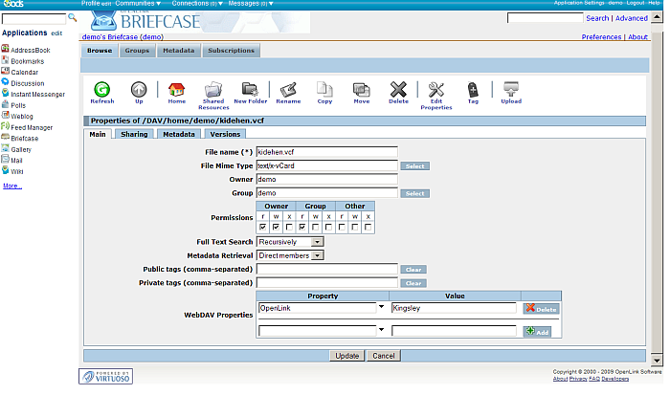670x395 pixels.
Task: Open the Versions tab
Action: (x=225, y=135)
